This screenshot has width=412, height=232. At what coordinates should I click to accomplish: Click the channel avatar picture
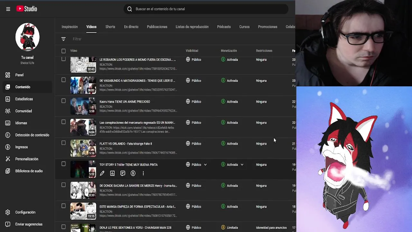(27, 37)
